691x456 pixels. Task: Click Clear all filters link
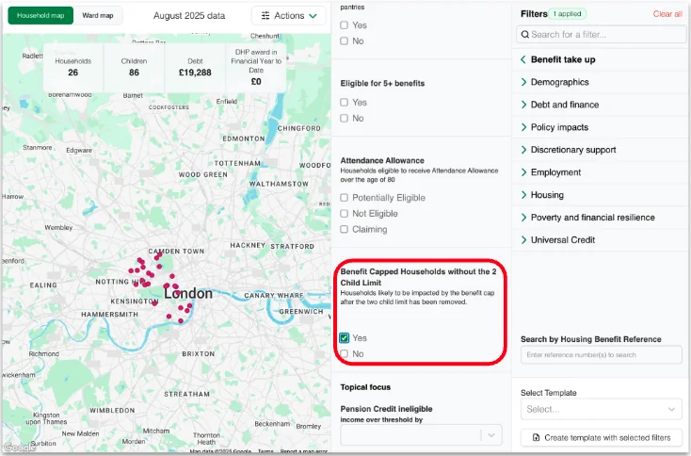click(x=667, y=14)
